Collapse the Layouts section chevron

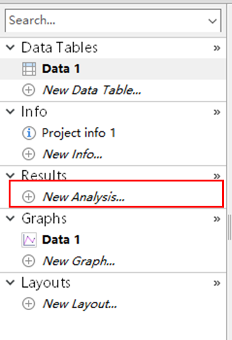coord(10,283)
